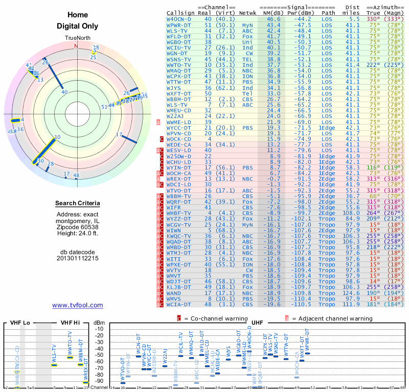Click channel 40 label on radar plot

[x=64, y=92]
